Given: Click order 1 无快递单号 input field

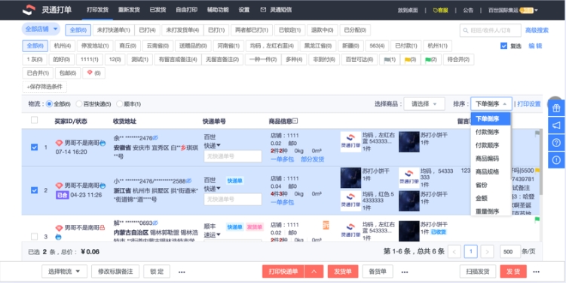Looking at the screenshot, I should pos(233,156).
